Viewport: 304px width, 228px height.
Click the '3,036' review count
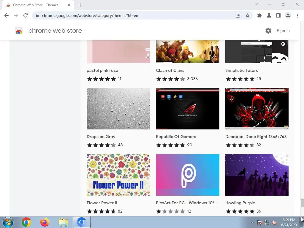[192, 79]
